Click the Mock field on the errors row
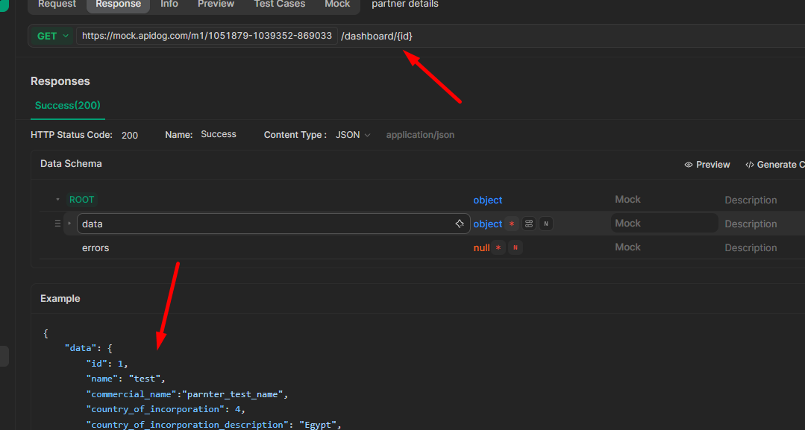The height and width of the screenshot is (430, 805). click(x=628, y=247)
